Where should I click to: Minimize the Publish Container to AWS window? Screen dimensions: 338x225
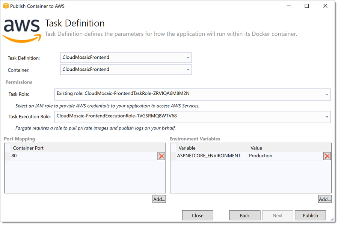click(x=288, y=6)
